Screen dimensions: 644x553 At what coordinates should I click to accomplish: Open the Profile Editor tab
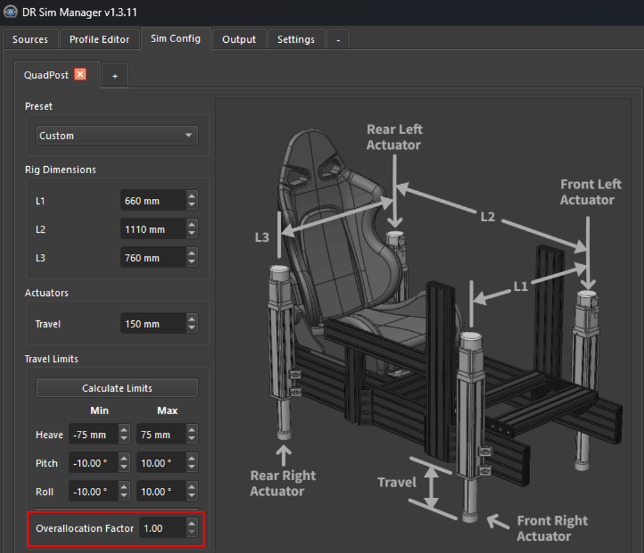pos(99,39)
